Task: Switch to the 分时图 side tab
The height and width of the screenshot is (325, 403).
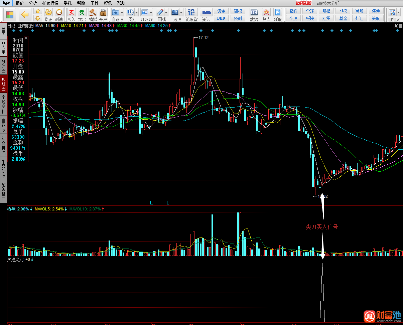Action: point(3,66)
